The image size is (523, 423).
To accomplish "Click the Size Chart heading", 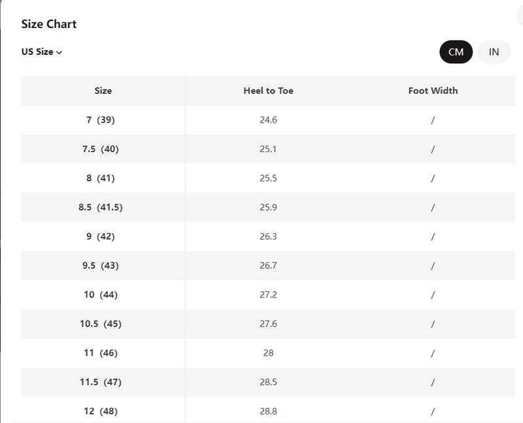I will (x=49, y=24).
